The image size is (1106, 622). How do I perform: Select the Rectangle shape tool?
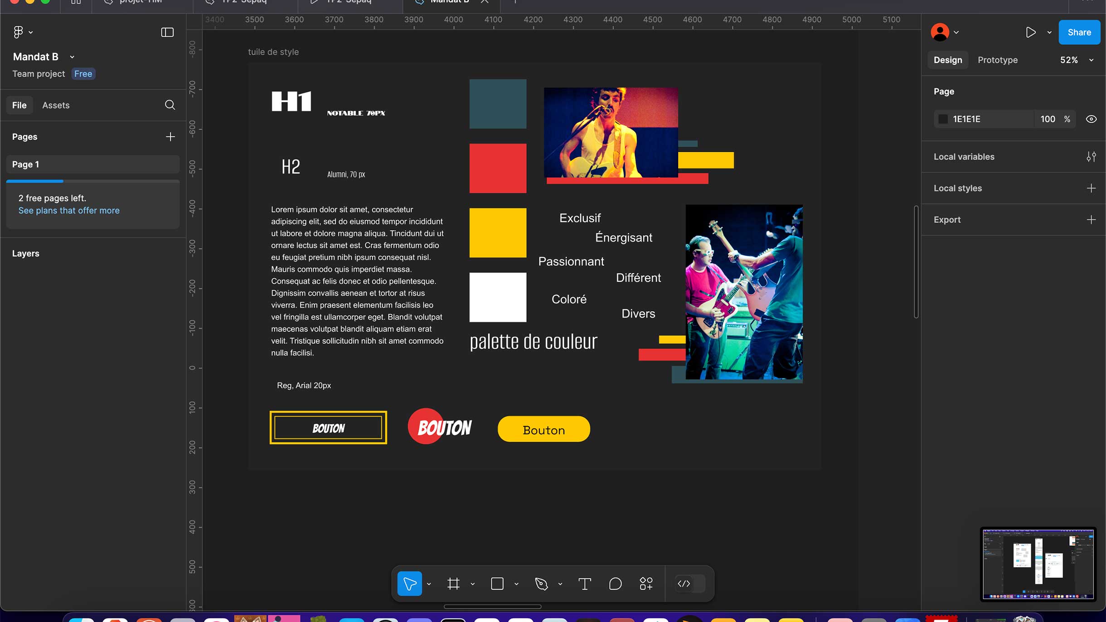click(497, 583)
